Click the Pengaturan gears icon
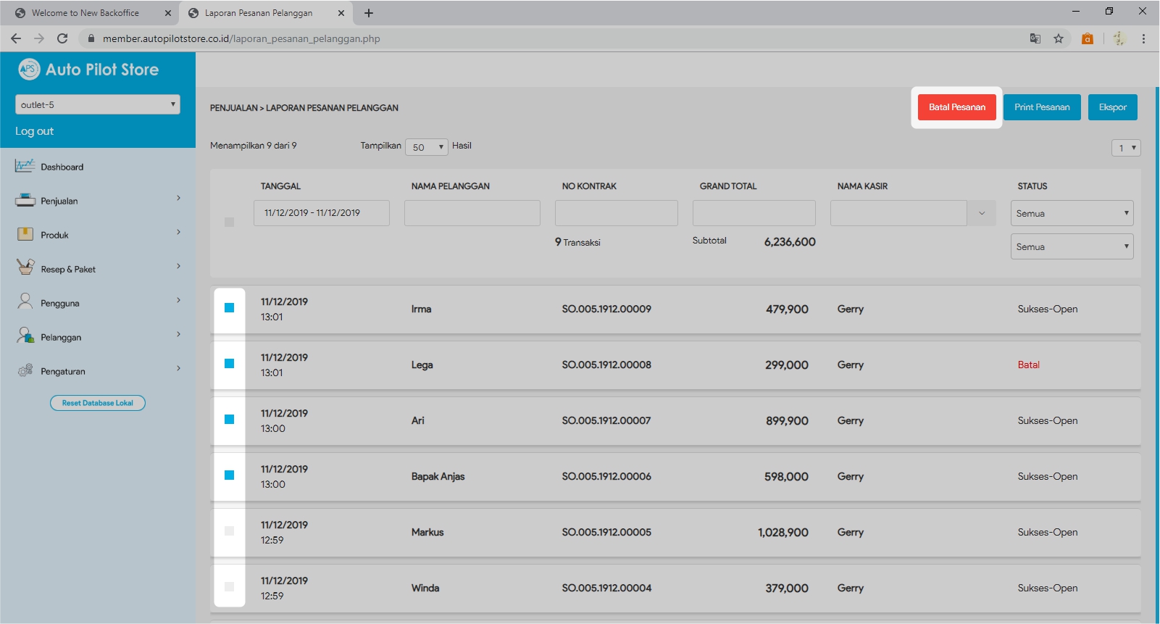The width and height of the screenshot is (1160, 624). 25,370
